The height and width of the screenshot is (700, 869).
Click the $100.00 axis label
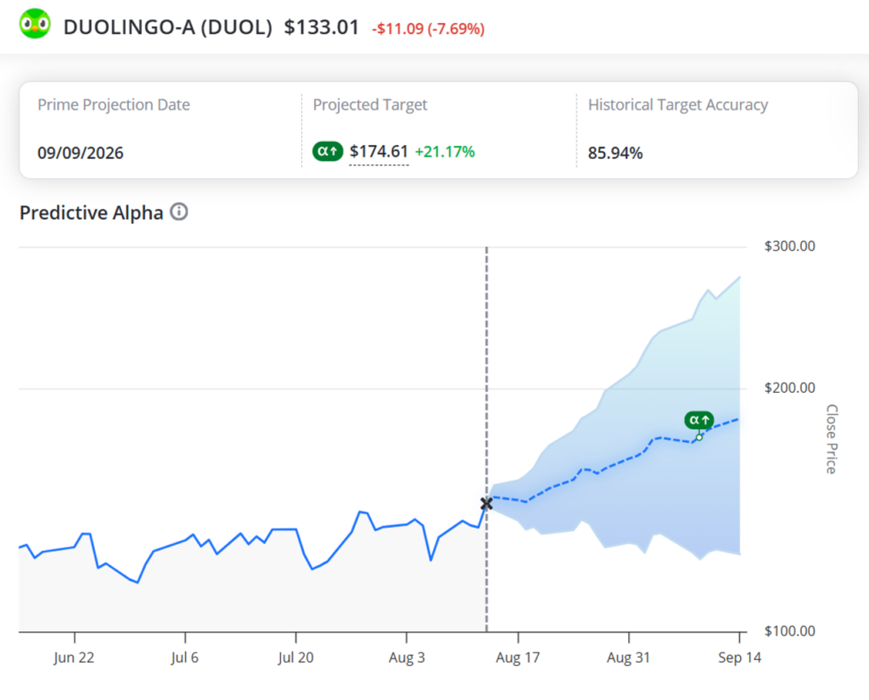[790, 631]
